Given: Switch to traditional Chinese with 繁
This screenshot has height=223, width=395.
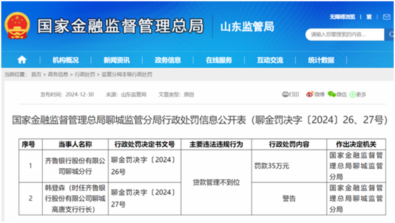Looking at the screenshot, I should point(369,17).
